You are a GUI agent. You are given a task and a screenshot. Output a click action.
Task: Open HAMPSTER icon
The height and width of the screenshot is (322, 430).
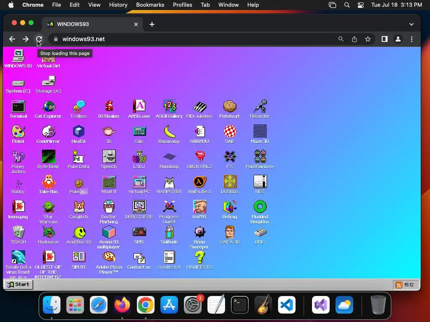[x=169, y=185]
